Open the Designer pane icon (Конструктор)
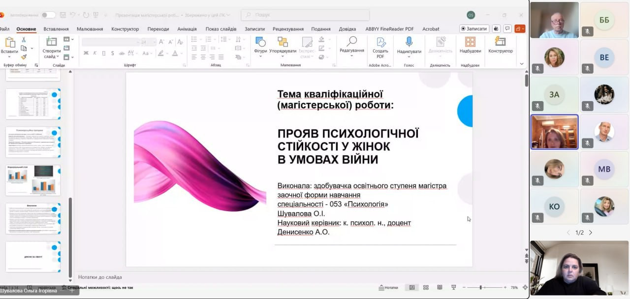This screenshot has height=299, width=630. pos(500,42)
